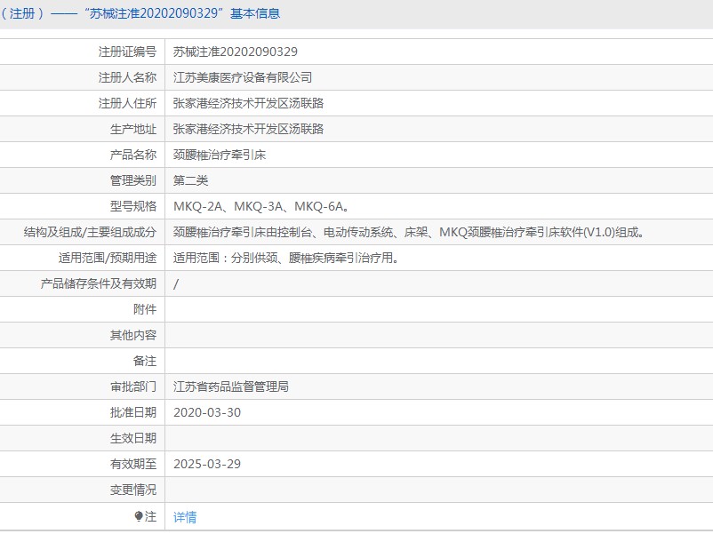Image resolution: width=713 pixels, height=534 pixels.
Task: Click the 注册人住所 address value
Action: click(x=248, y=103)
